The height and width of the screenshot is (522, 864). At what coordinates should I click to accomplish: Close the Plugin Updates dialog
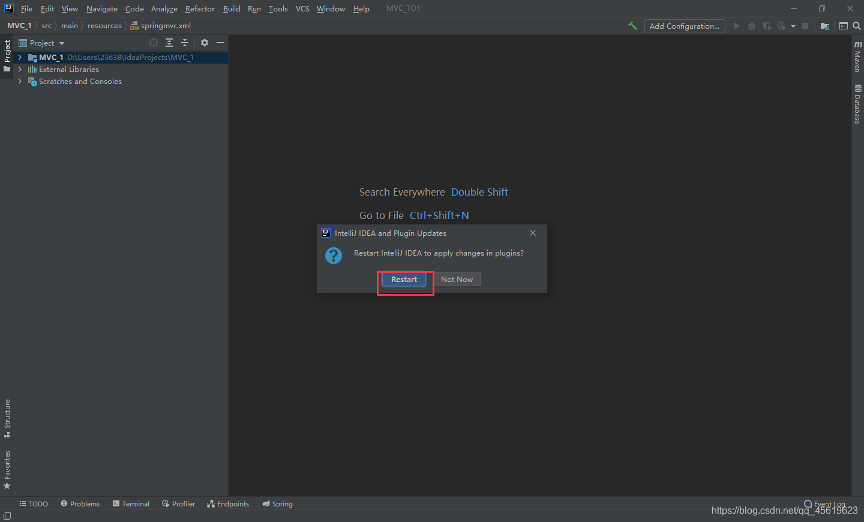coord(533,233)
